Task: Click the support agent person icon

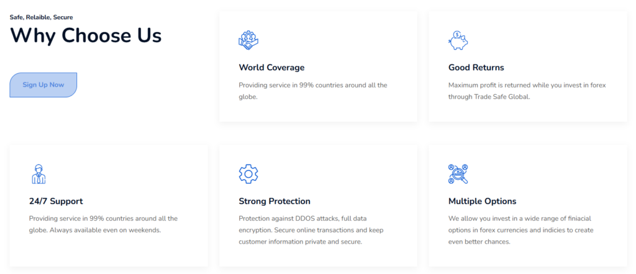Action: (x=39, y=174)
